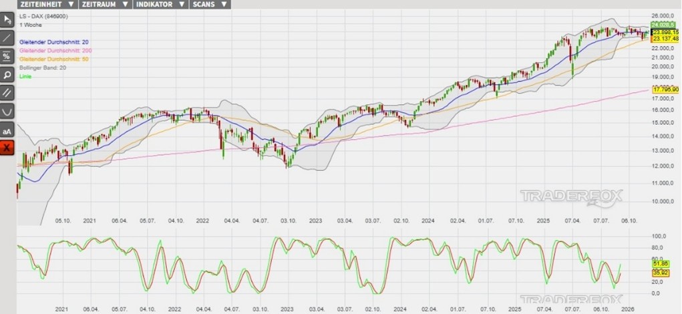Image resolution: width=682 pixels, height=314 pixels.
Task: Select the parallel channel lines tool
Action: [x=7, y=92]
